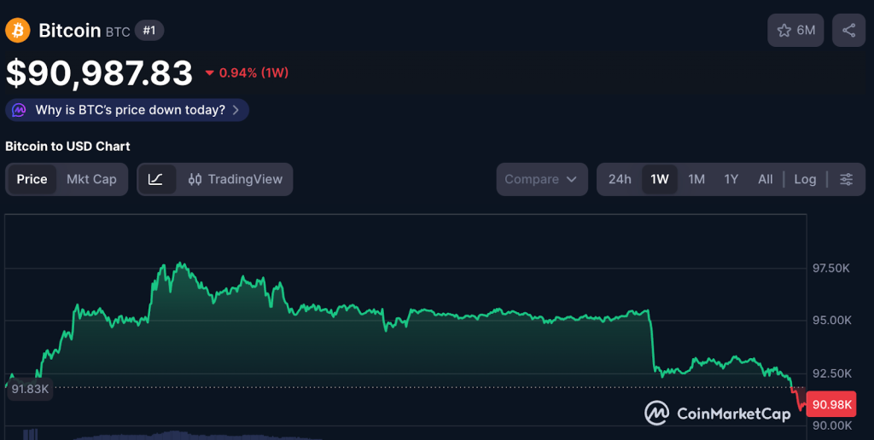Click the orange Bitcoin logo icon
Viewport: 874px width, 440px height.
[18, 31]
